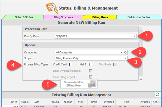Viewport: 162px width, 107px height.
Task: Sort by the #Paid column header
Action: (94, 102)
